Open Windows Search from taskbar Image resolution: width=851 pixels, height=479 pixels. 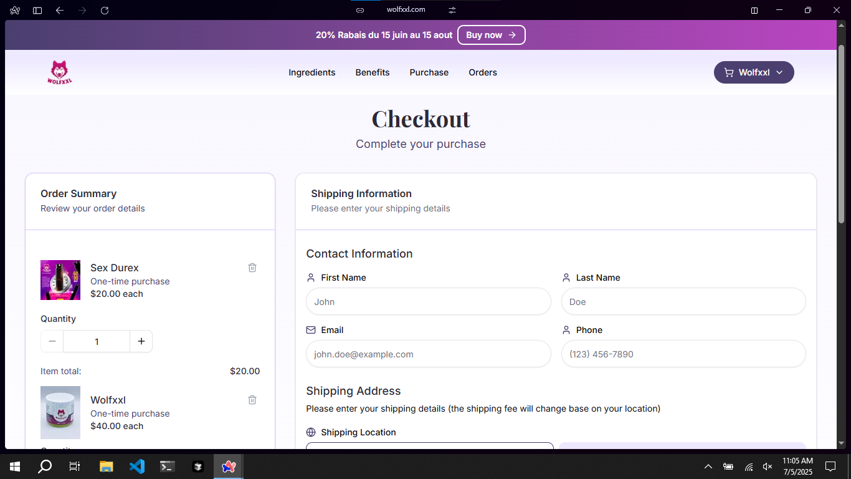45,466
